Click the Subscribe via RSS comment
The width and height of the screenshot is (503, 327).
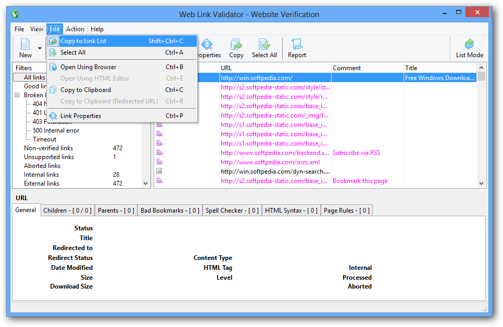[356, 153]
